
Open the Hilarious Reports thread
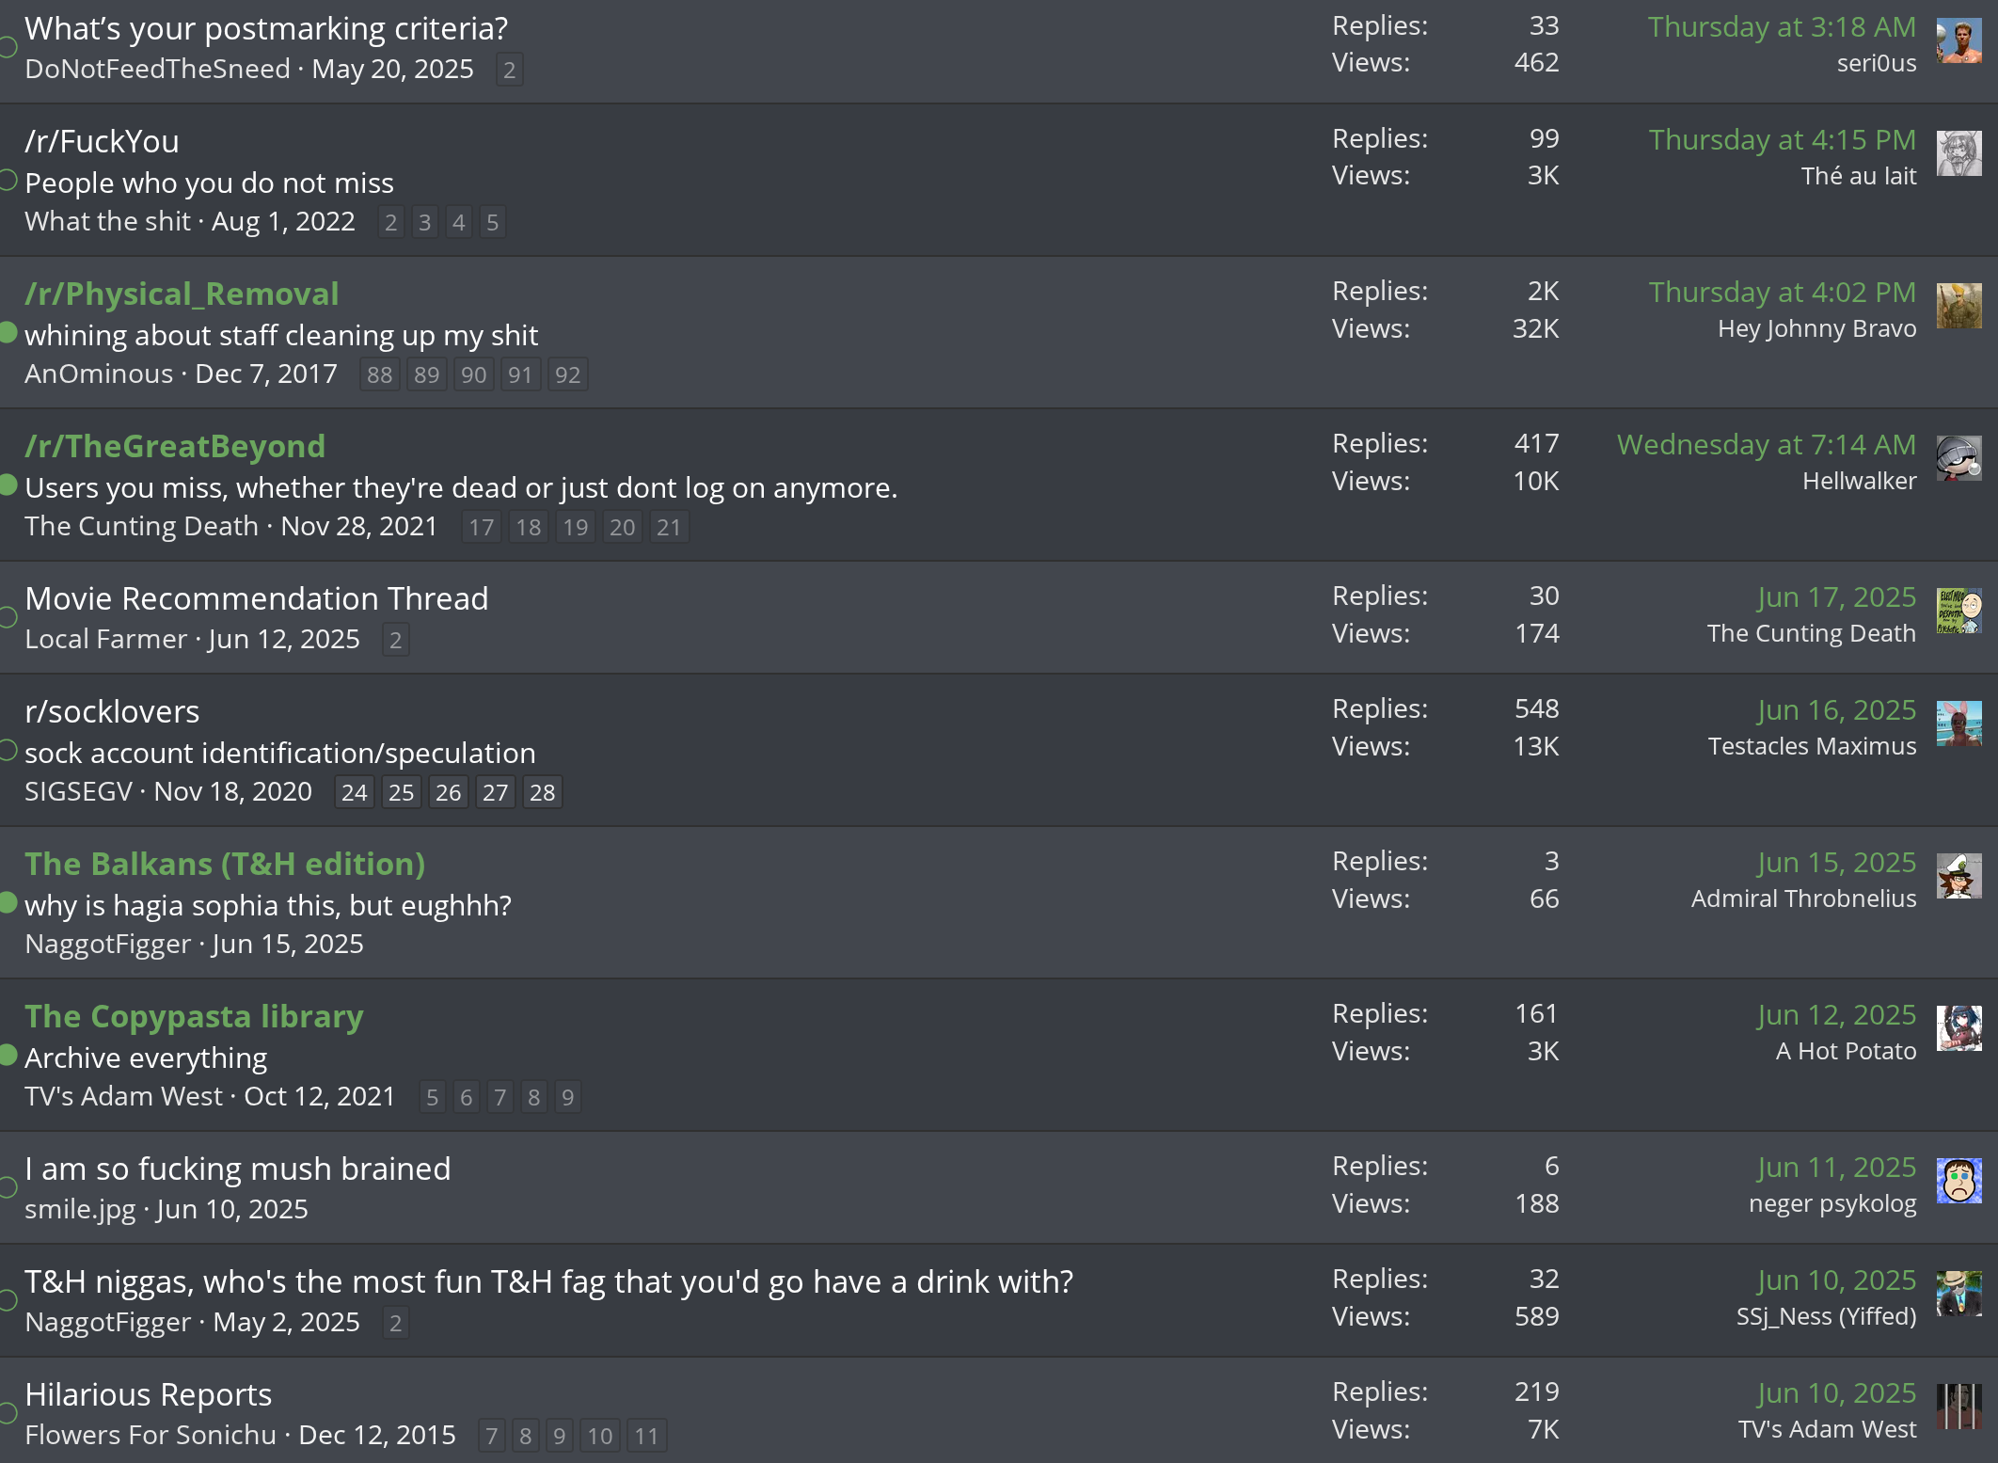149,1394
